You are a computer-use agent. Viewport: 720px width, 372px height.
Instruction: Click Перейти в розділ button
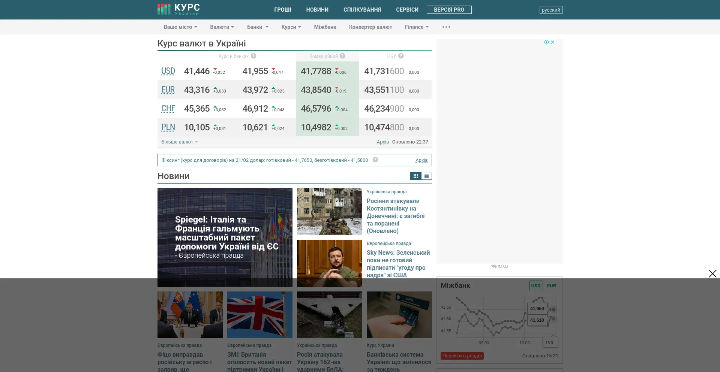[462, 356]
